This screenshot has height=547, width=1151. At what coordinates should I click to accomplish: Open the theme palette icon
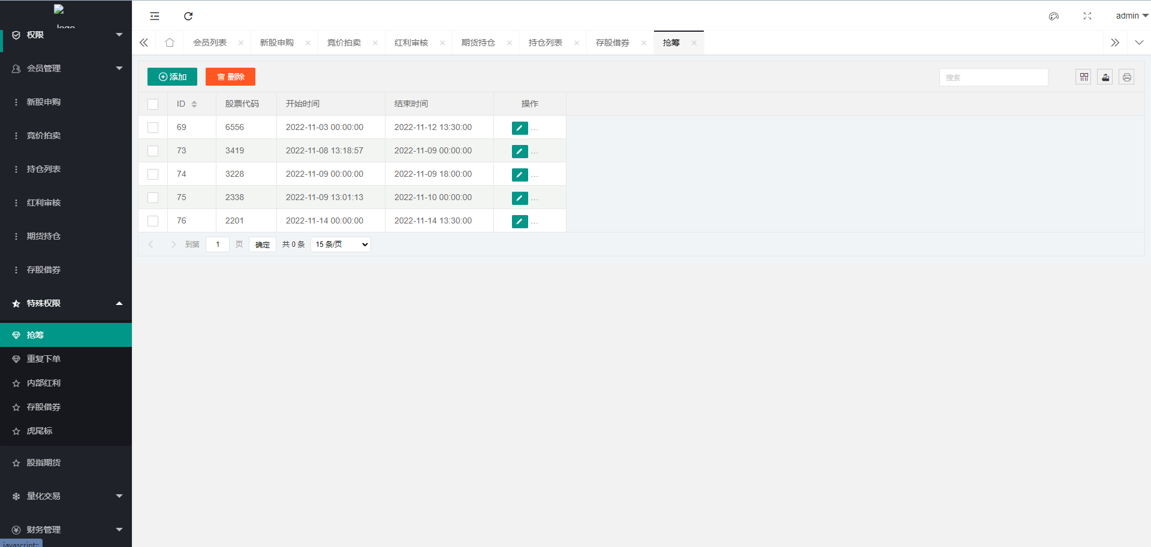click(1053, 16)
